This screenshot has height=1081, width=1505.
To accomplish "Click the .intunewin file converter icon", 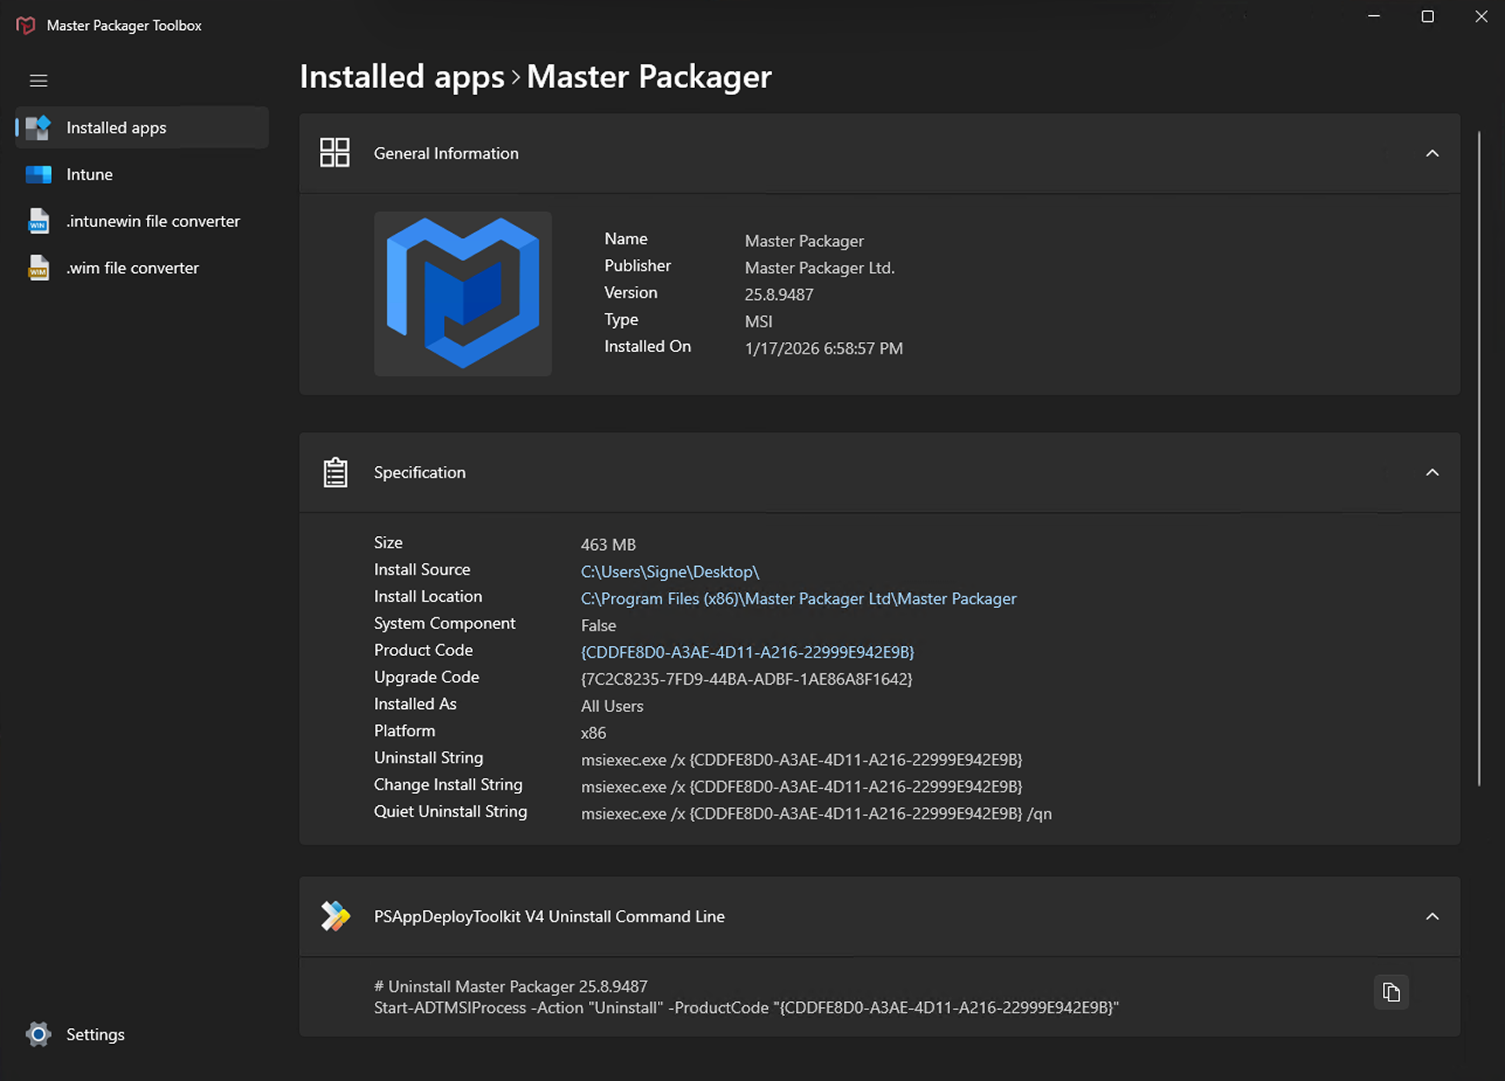I will pyautogui.click(x=39, y=221).
